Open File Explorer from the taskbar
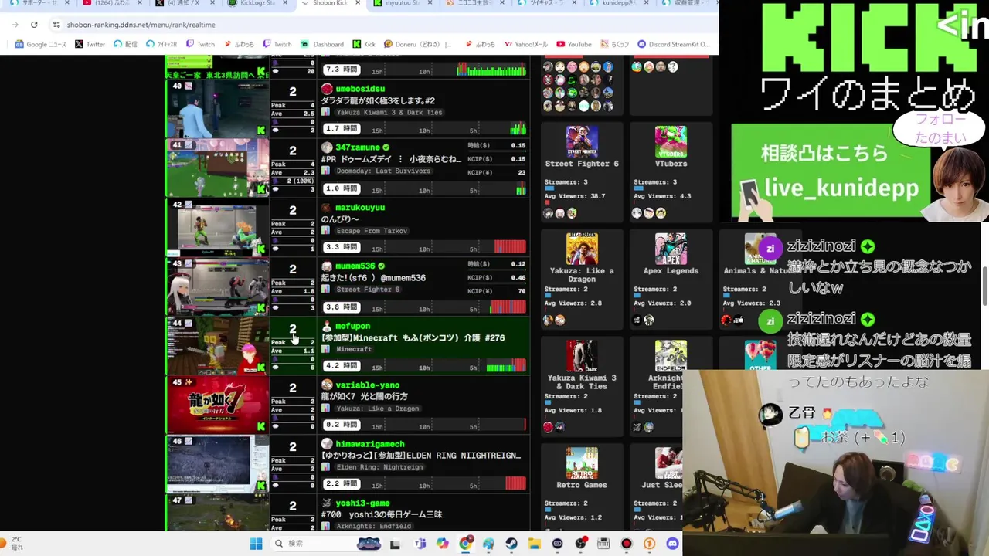The width and height of the screenshot is (989, 556). coord(535,544)
